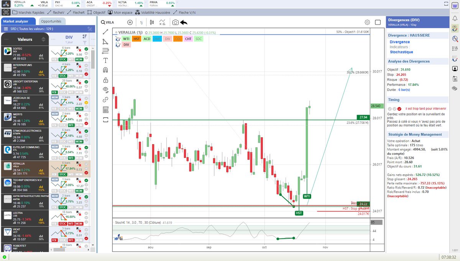
Task: Click STOC badge in INTERPARFUMS row
Action: click(x=63, y=76)
